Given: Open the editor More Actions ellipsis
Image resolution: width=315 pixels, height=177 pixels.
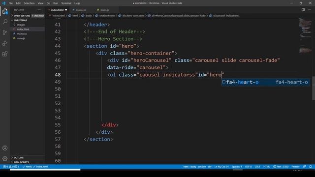Looking at the screenshot, I should pyautogui.click(x=310, y=10).
